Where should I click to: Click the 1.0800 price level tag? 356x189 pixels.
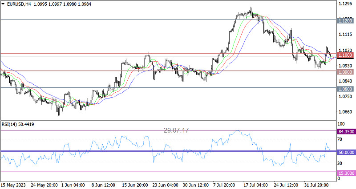[345, 89]
